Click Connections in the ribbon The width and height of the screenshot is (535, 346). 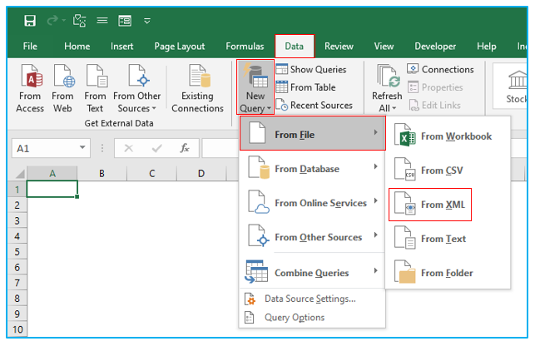pos(440,69)
